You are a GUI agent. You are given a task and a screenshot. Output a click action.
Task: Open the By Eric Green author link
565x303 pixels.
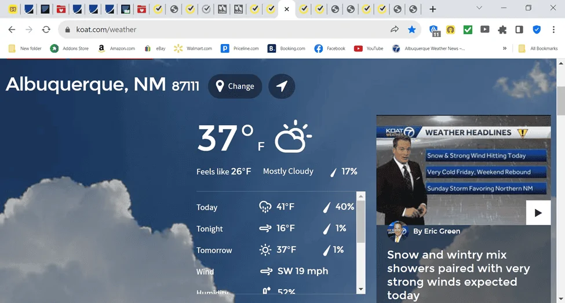pos(436,231)
